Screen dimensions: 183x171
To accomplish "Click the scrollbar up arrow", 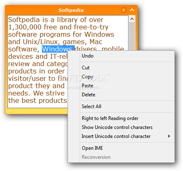I will [x=132, y=19].
